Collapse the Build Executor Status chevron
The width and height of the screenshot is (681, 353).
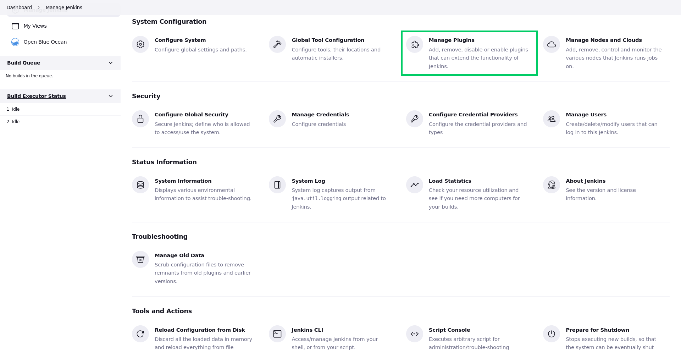coord(111,96)
